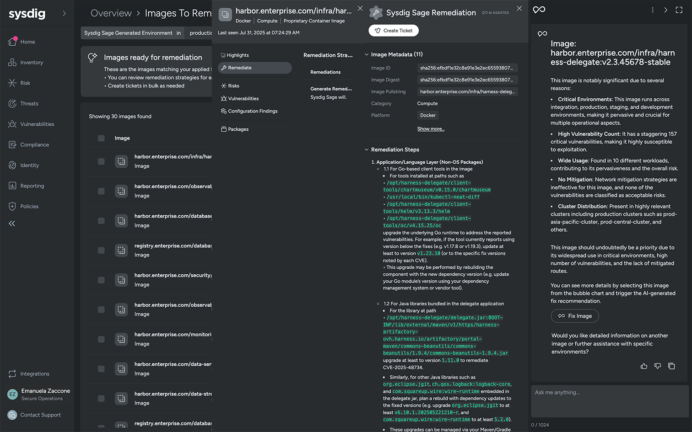
Task: Click harbor.enterprise.com/security row image icon
Action: pos(121,280)
